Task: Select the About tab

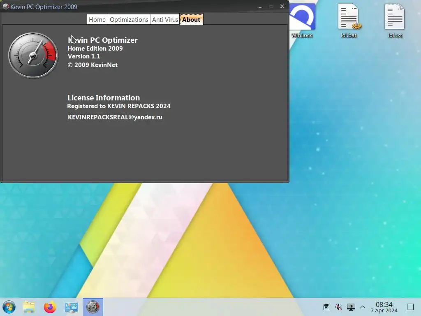Action: pyautogui.click(x=192, y=20)
